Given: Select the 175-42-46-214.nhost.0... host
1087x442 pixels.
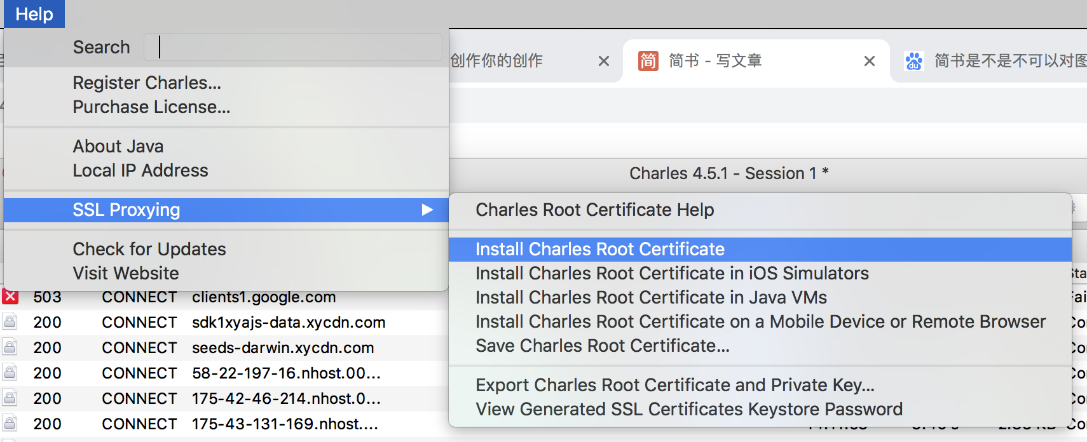Looking at the screenshot, I should pyautogui.click(x=286, y=399).
